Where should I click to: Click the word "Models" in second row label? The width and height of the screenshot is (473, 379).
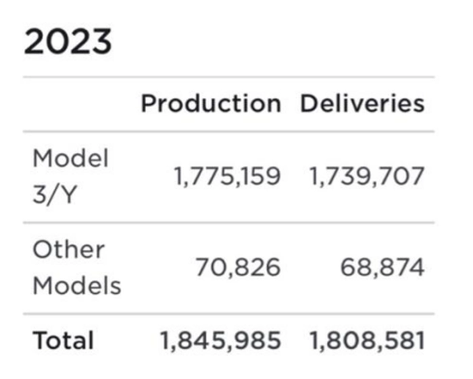(x=77, y=285)
